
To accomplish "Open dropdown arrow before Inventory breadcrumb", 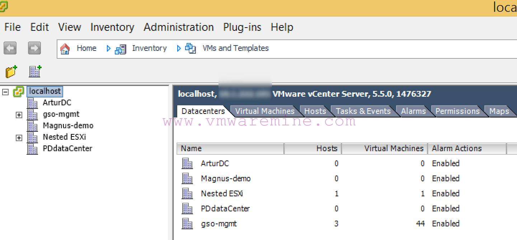I will 109,48.
